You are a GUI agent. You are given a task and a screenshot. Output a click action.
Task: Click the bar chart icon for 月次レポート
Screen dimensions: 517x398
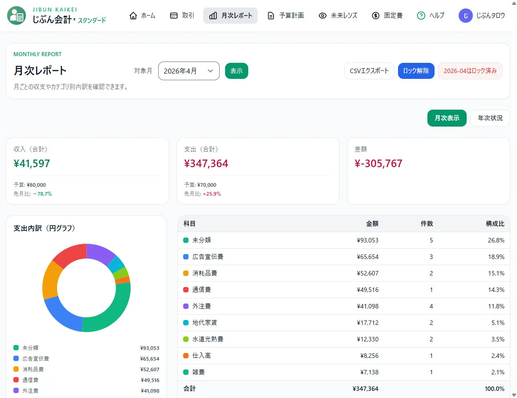click(213, 16)
